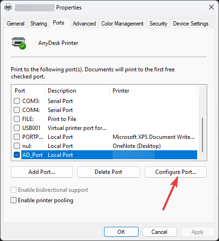Check the PORTP... port checkbox

click(x=17, y=137)
